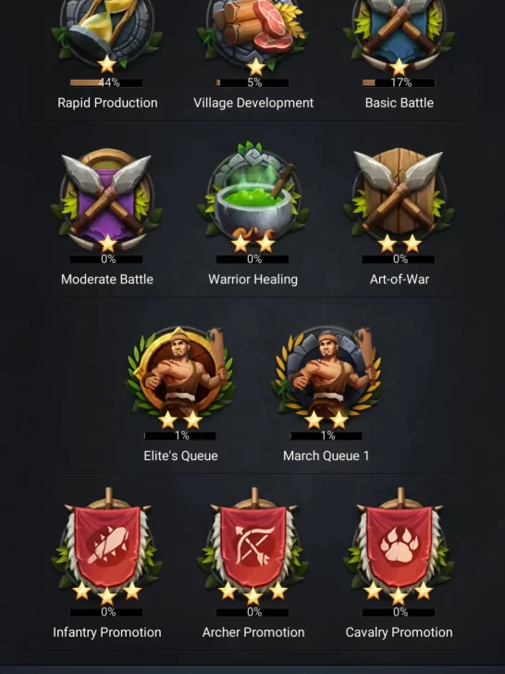The width and height of the screenshot is (505, 674).
Task: Click the Village Development label
Action: click(253, 103)
